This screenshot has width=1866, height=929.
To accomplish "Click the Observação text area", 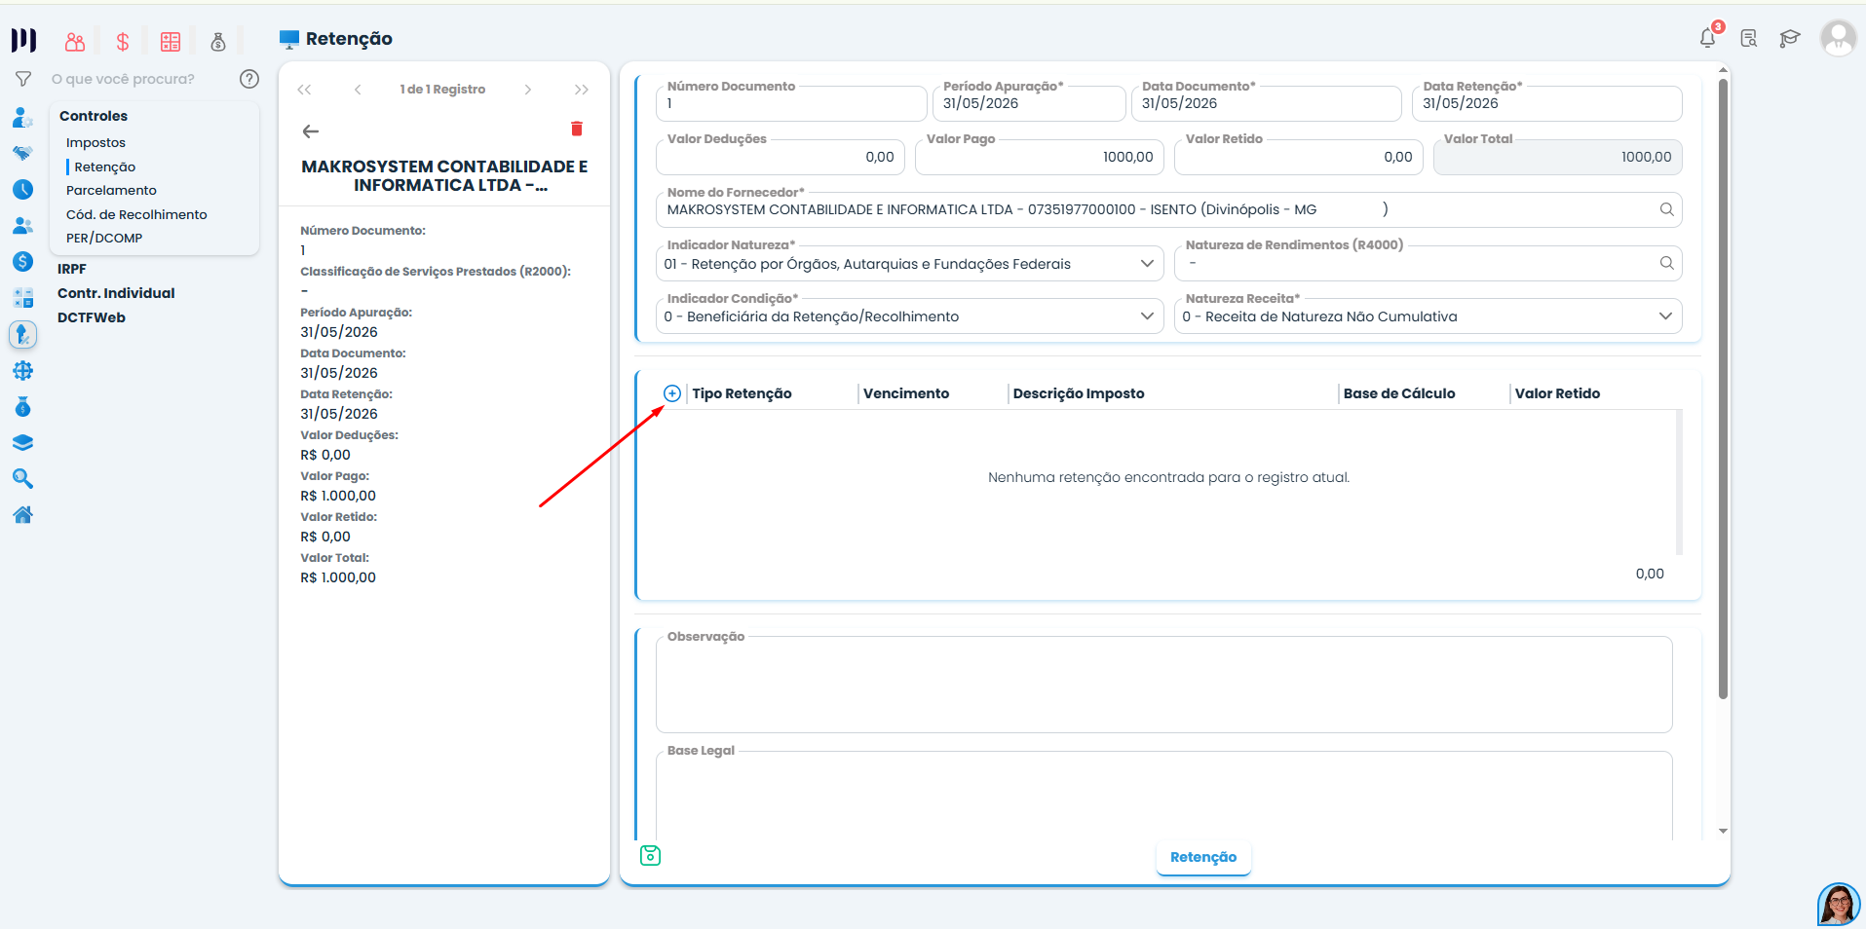I will [x=1164, y=685].
